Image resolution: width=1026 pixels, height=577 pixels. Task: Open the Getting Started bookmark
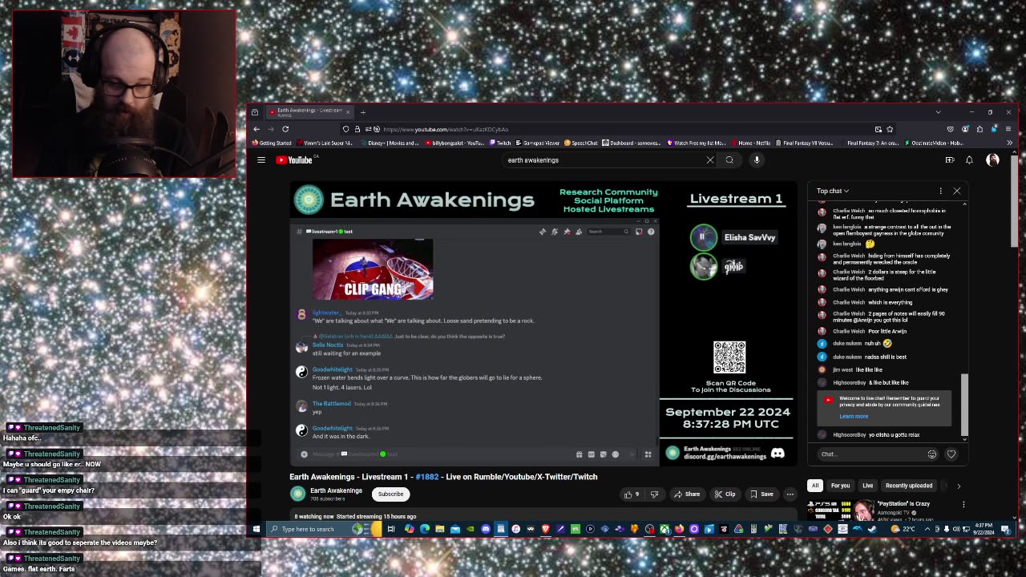point(272,143)
